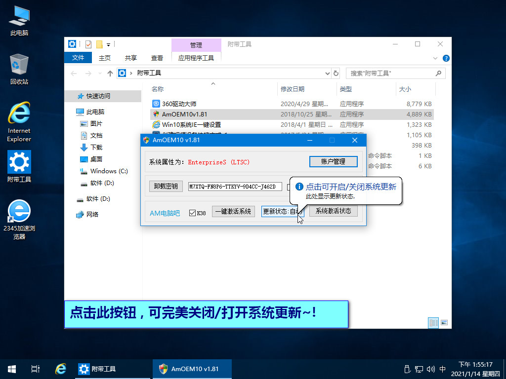The width and height of the screenshot is (506, 379).
Task: Open the volume speaker tray icon
Action: pyautogui.click(x=430, y=369)
